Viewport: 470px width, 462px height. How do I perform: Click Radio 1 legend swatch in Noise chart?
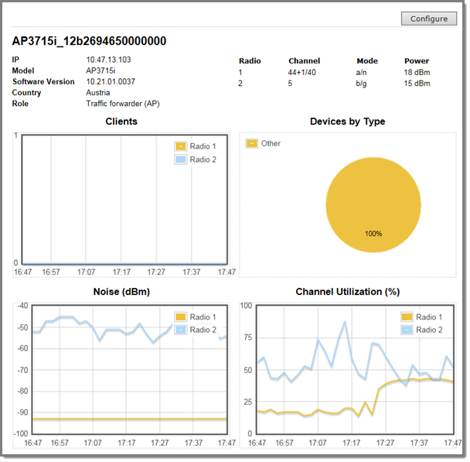point(180,317)
